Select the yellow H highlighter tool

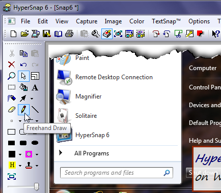tap(12, 165)
